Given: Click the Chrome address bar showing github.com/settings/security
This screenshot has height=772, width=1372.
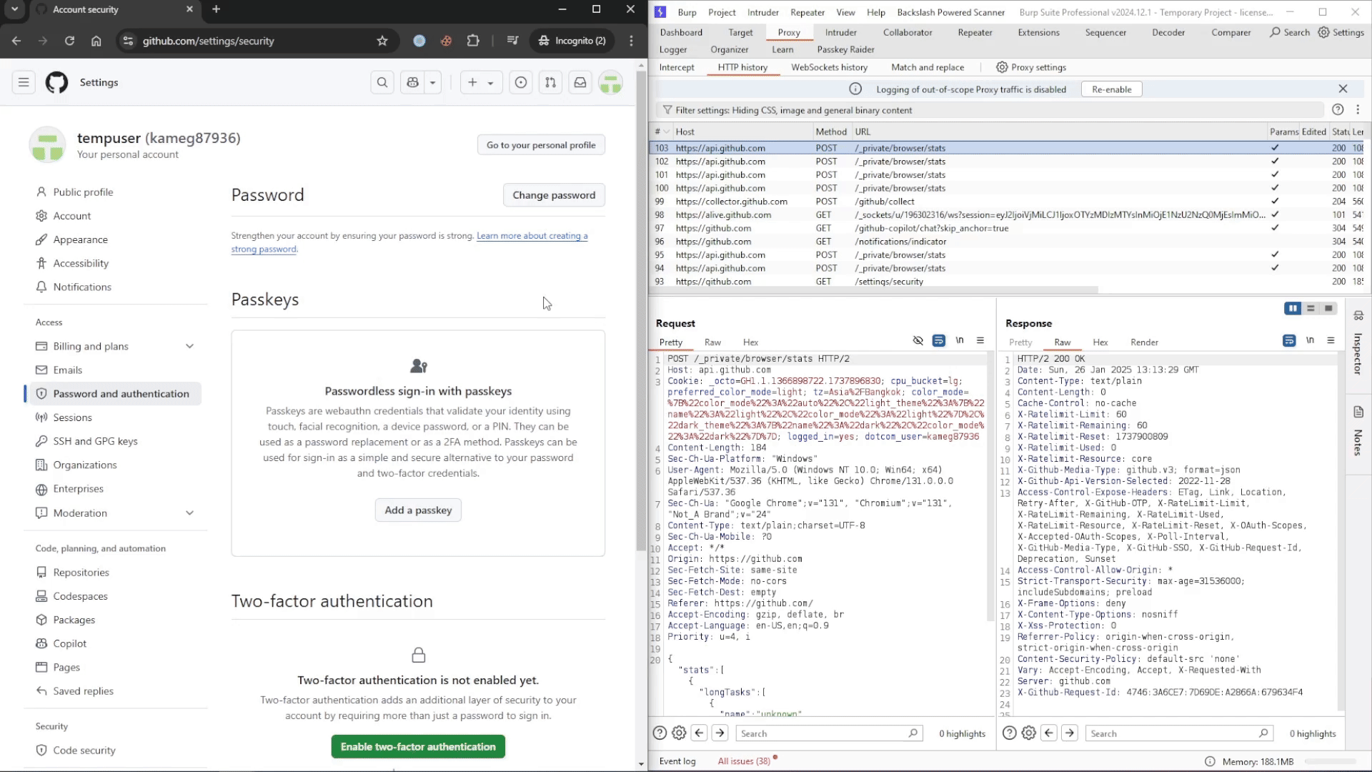Looking at the screenshot, I should 257,41.
